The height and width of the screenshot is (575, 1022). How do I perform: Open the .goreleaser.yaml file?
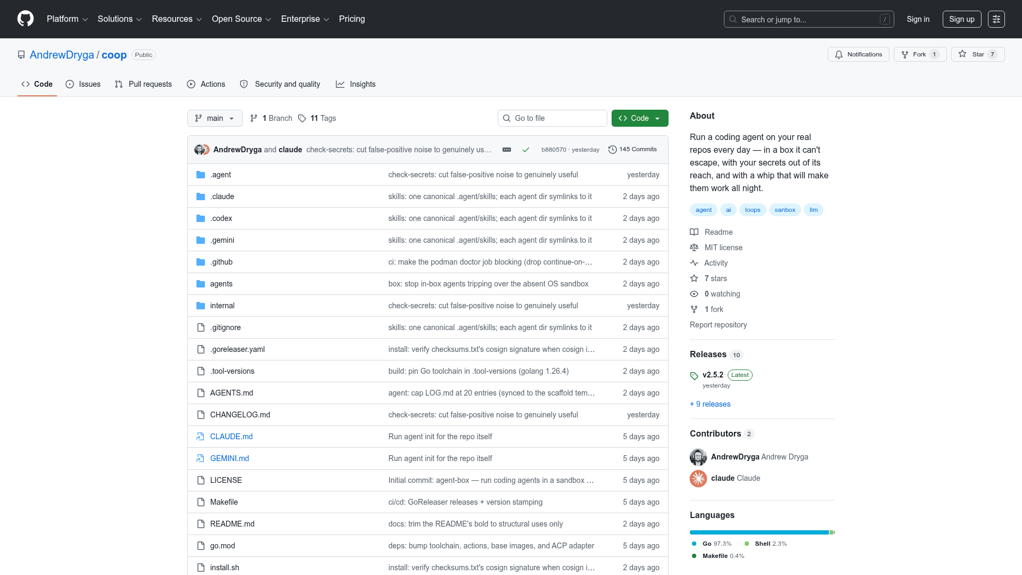237,349
